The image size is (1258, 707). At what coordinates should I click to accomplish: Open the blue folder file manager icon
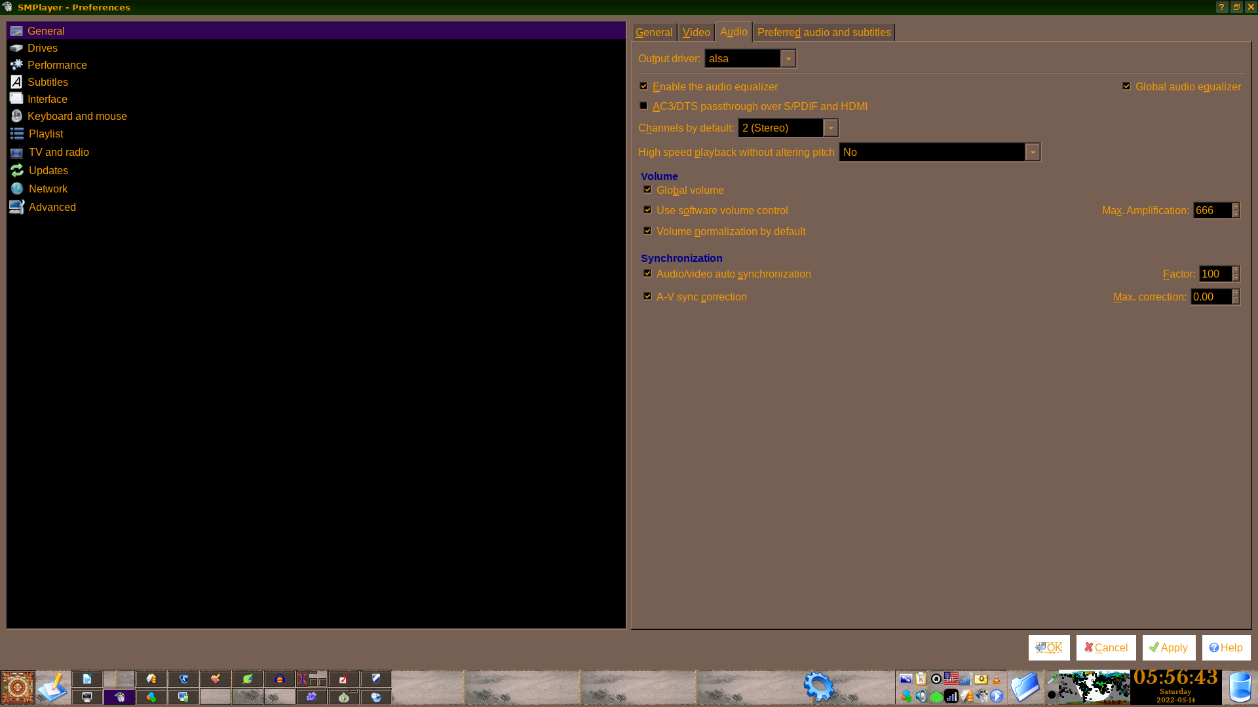[1025, 687]
